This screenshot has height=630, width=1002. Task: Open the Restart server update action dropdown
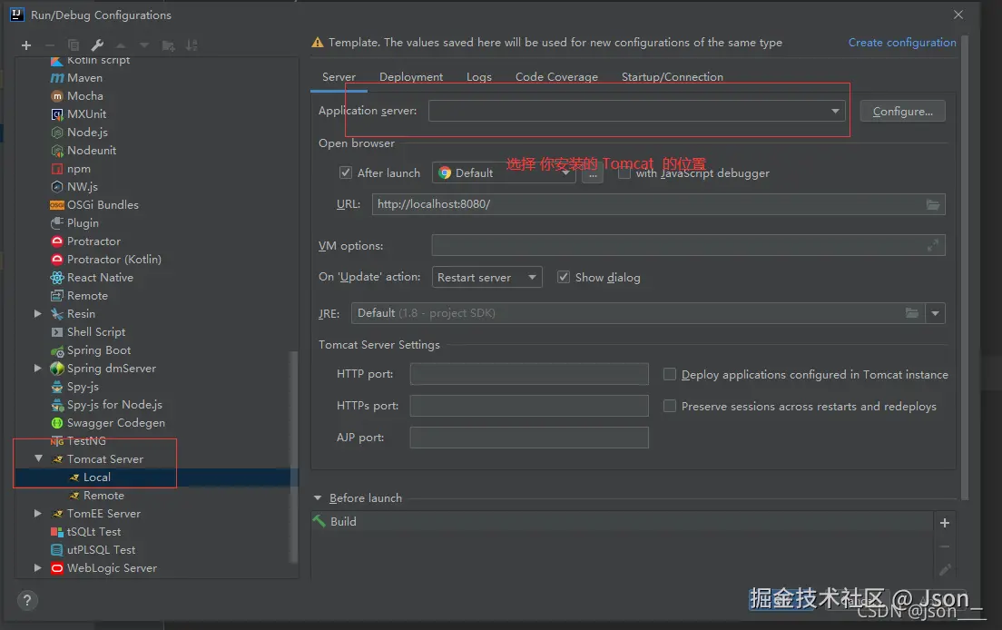[x=487, y=277]
